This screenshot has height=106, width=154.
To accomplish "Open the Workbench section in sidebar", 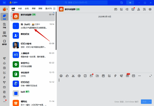I will (x=4, y=34).
